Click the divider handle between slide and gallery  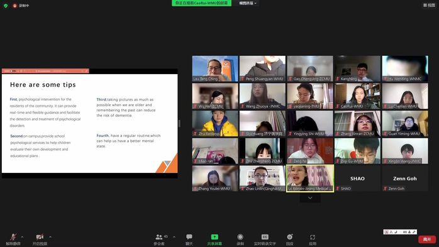pyautogui.click(x=179, y=123)
